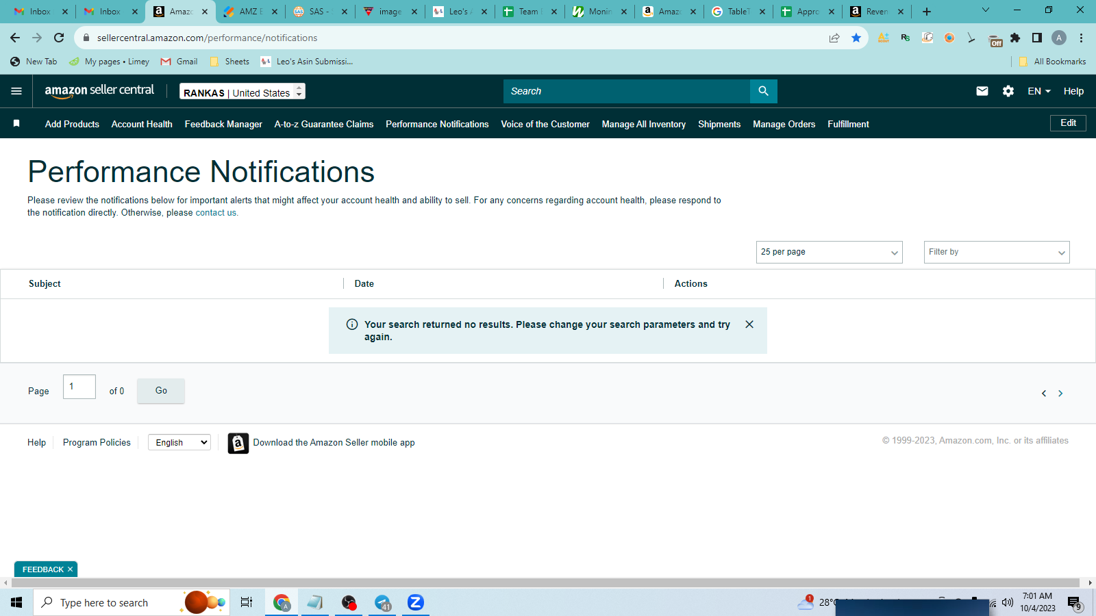This screenshot has width=1096, height=616.
Task: Close the FEEDBACK tab with its X
Action: tap(70, 569)
